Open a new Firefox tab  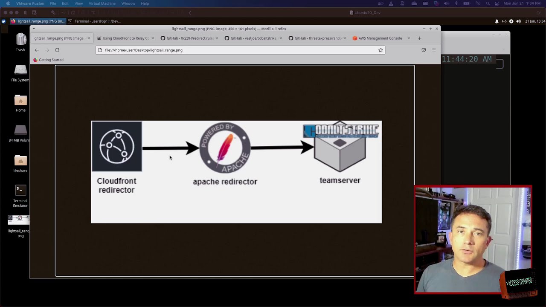click(x=419, y=38)
